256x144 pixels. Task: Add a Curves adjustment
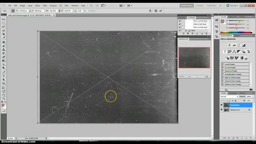click(239, 45)
